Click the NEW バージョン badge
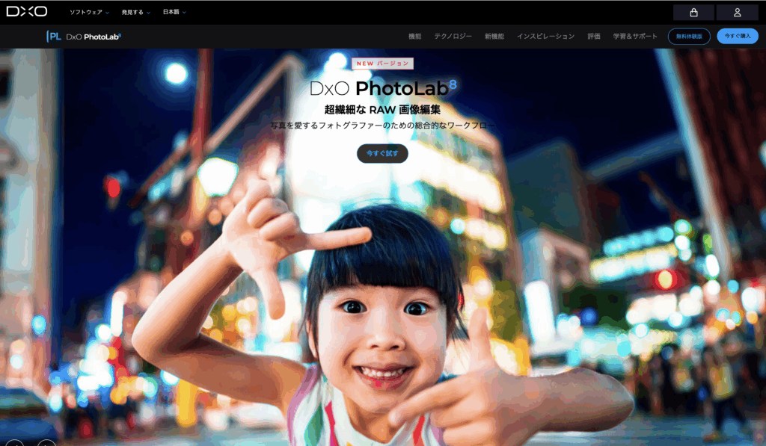 click(382, 64)
